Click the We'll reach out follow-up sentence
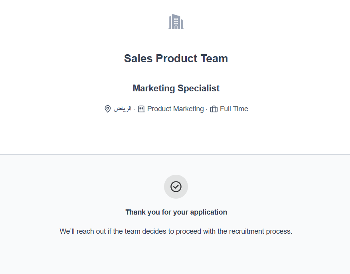350x274 pixels. 176,231
